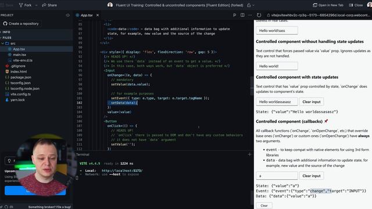Screen dimensions: 372x209
Task: Click the GitHub icon in the bottom status bar
Action: click(x=6, y=207)
